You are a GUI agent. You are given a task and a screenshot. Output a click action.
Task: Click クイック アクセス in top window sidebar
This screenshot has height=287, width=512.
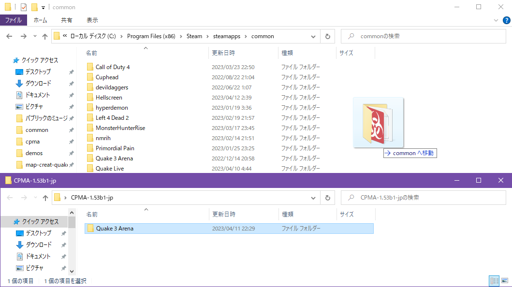coord(40,60)
